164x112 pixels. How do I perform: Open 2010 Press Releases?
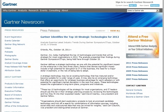137,67
